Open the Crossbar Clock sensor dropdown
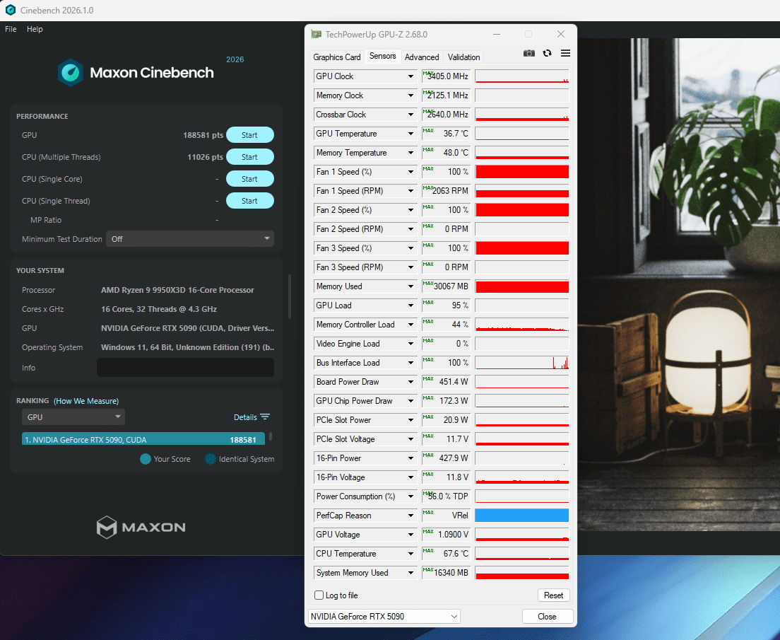The width and height of the screenshot is (780, 640). (x=411, y=115)
